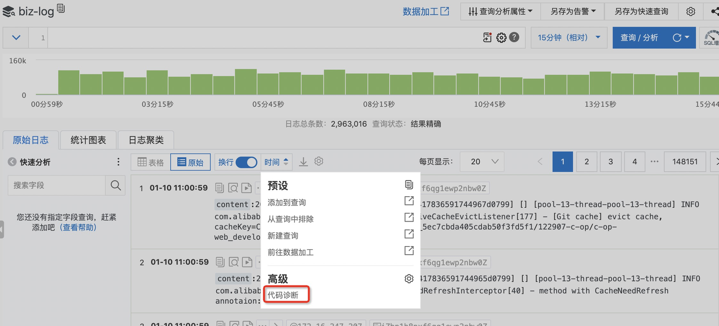Switch to the 日志聚类 tab
719x326 pixels.
click(146, 140)
